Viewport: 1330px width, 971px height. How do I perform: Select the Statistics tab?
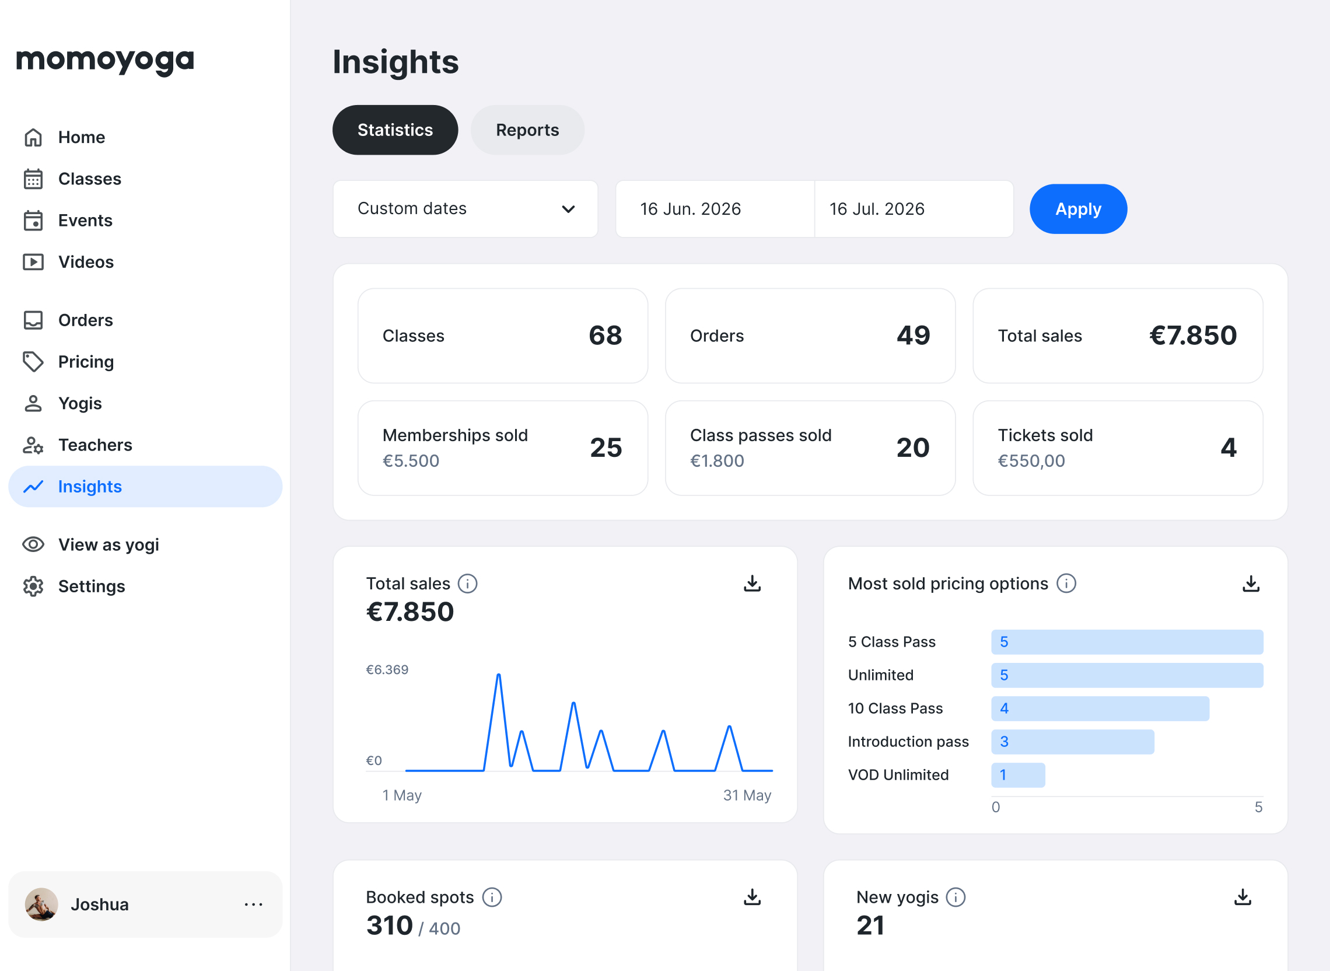tap(395, 130)
